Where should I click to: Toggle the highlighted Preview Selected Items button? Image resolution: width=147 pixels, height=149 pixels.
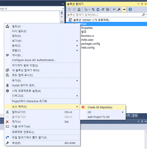coord(124,9)
